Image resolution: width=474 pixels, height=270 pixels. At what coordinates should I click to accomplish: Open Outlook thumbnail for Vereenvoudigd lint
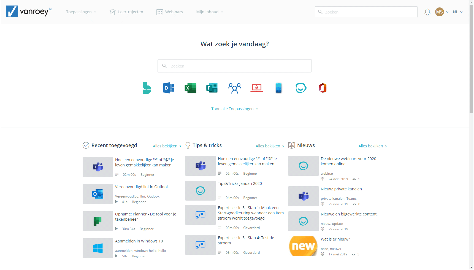coord(98,194)
